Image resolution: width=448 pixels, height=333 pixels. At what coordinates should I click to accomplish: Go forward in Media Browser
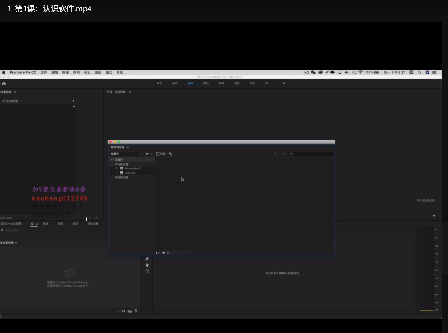(151, 154)
